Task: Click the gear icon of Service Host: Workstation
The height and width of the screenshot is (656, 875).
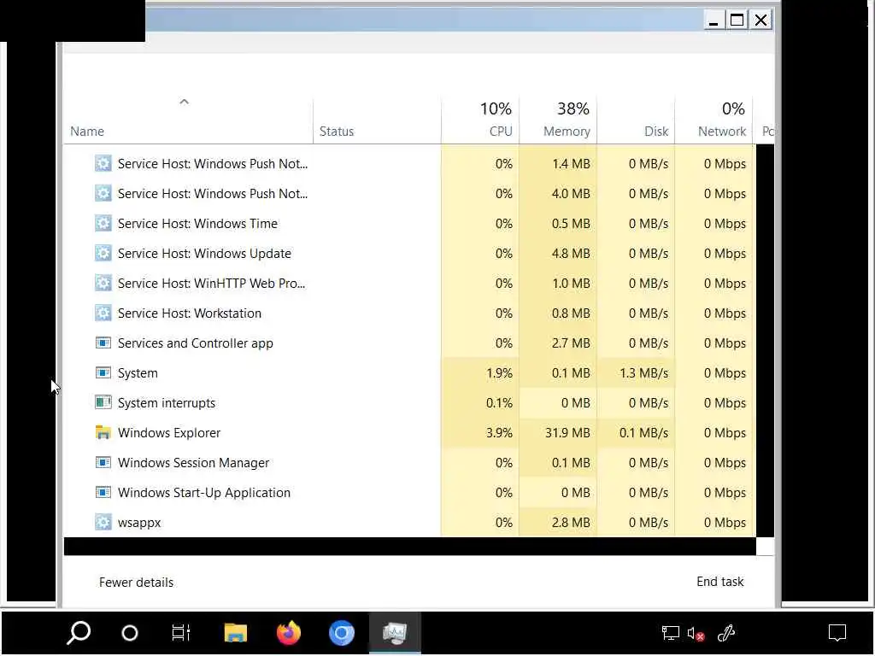Action: (103, 313)
